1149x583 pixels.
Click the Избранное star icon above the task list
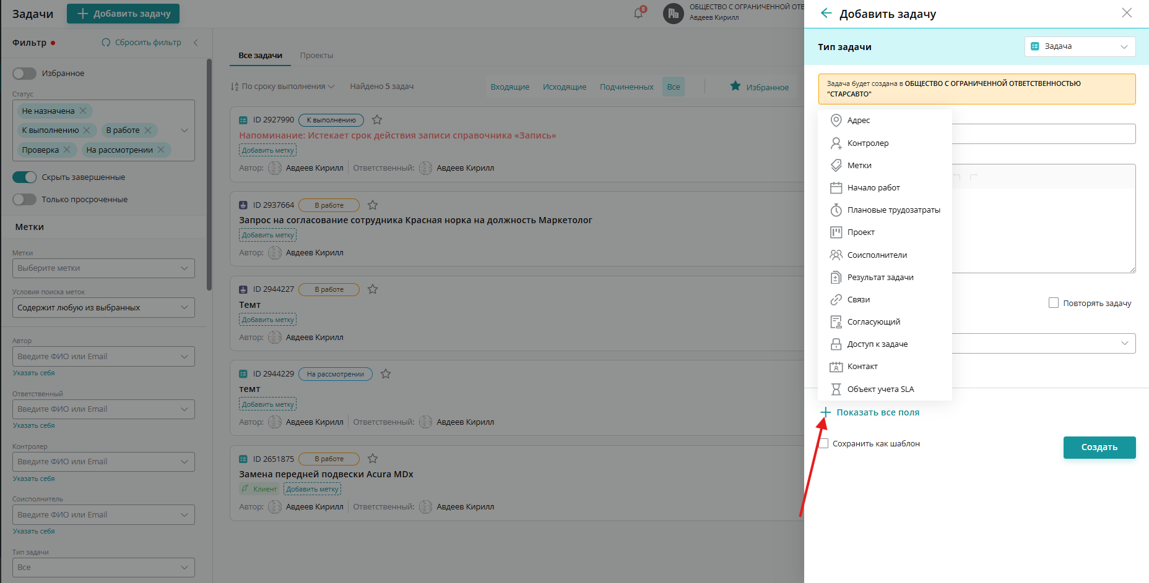(x=735, y=86)
